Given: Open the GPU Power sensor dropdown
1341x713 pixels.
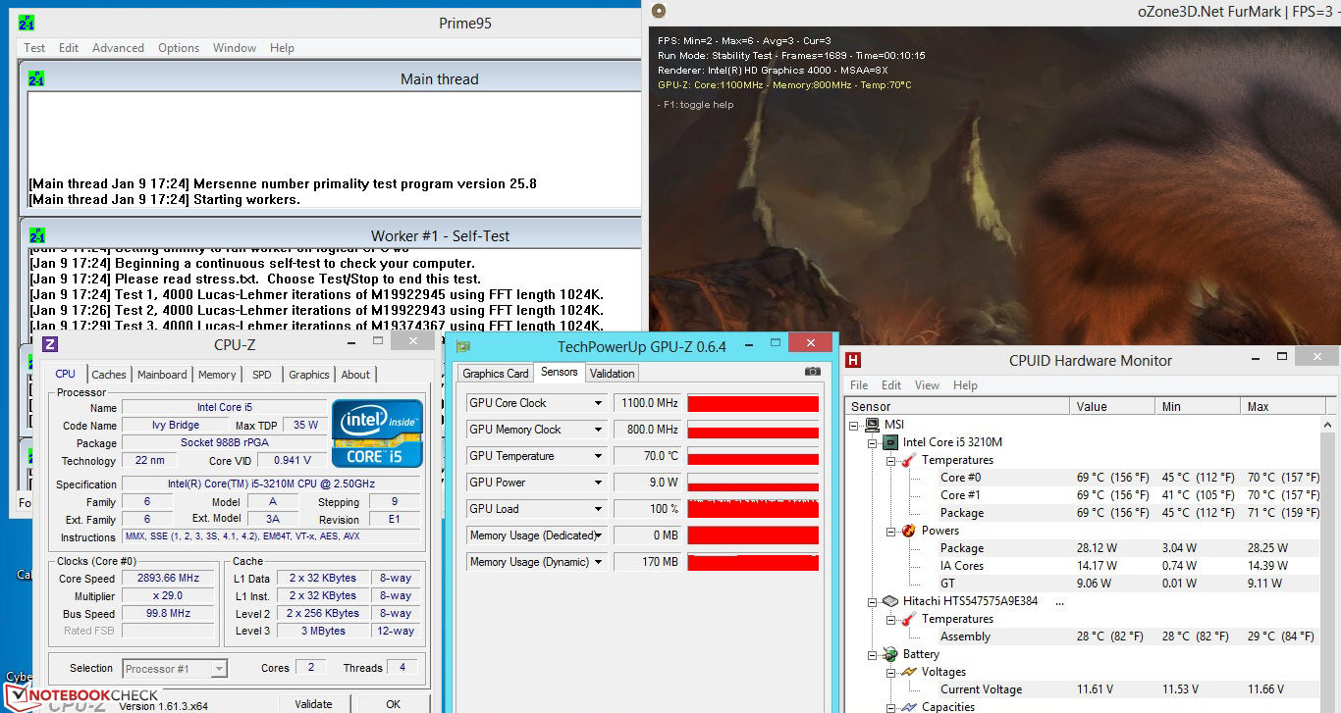Looking at the screenshot, I should point(598,483).
